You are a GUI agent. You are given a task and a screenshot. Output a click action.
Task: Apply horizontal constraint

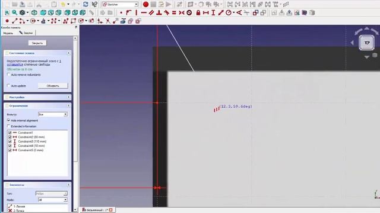144,12
